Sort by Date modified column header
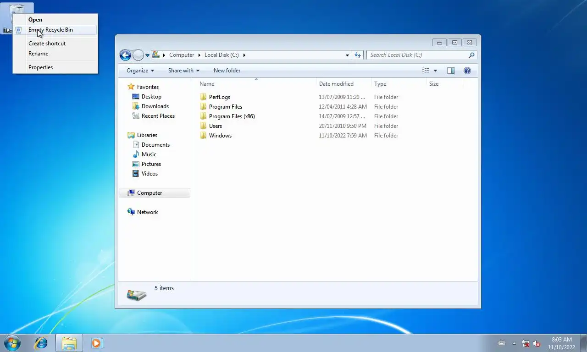Viewport: 587px width, 352px height. pyautogui.click(x=343, y=84)
